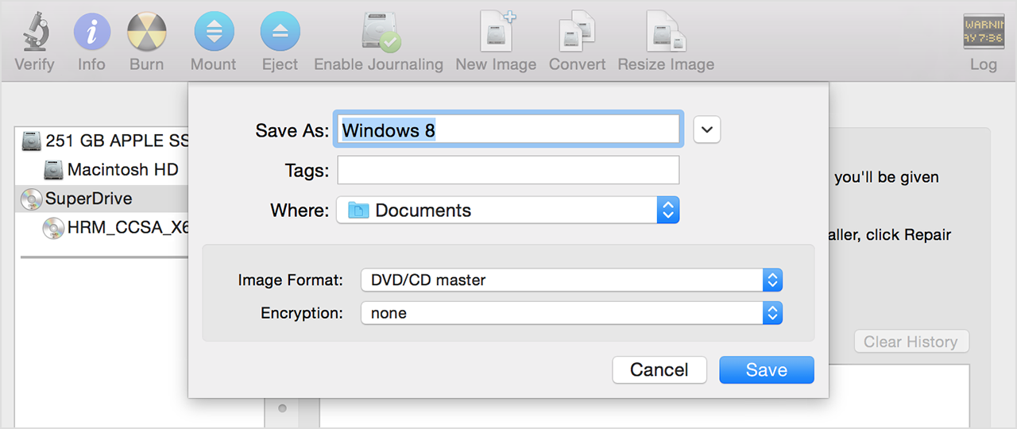Open disk Info from toolbar
1017x429 pixels.
[92, 33]
